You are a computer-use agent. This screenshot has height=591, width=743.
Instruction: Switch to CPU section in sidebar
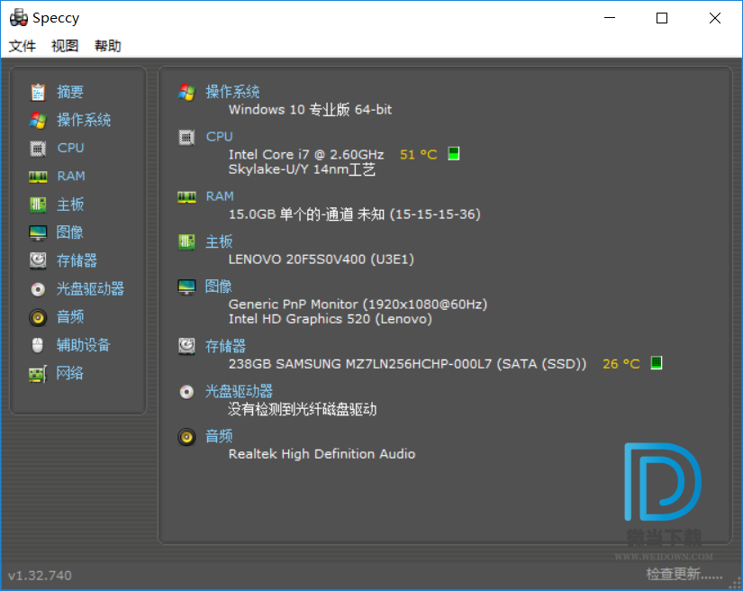click(70, 148)
